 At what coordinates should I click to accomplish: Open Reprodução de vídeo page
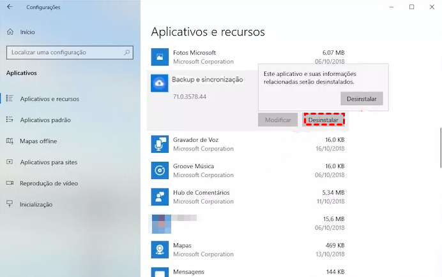[49, 183]
